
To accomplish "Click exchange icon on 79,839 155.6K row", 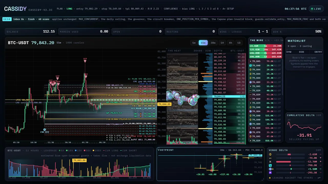I will [x=250, y=128].
